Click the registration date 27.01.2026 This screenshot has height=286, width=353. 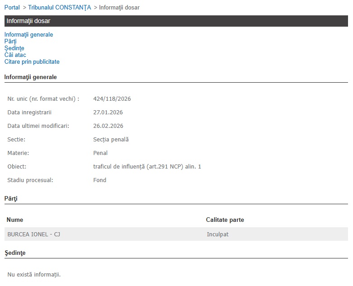(108, 113)
